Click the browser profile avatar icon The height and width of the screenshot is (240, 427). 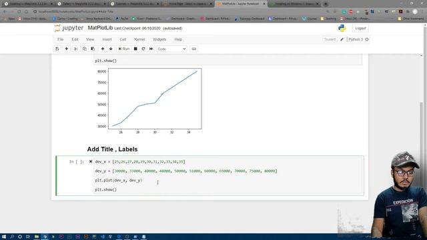click(x=415, y=11)
